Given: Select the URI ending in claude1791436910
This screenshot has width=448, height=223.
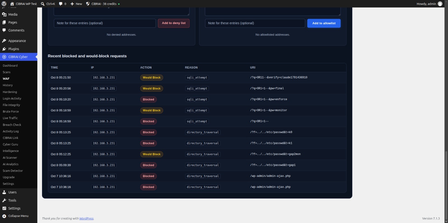Looking at the screenshot, I should coord(279,78).
